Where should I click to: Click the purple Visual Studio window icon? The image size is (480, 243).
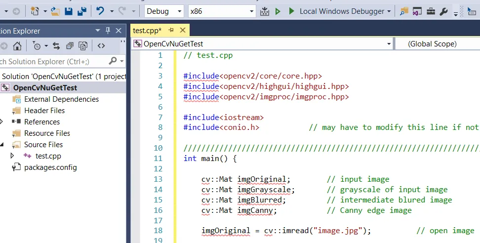[417, 11]
